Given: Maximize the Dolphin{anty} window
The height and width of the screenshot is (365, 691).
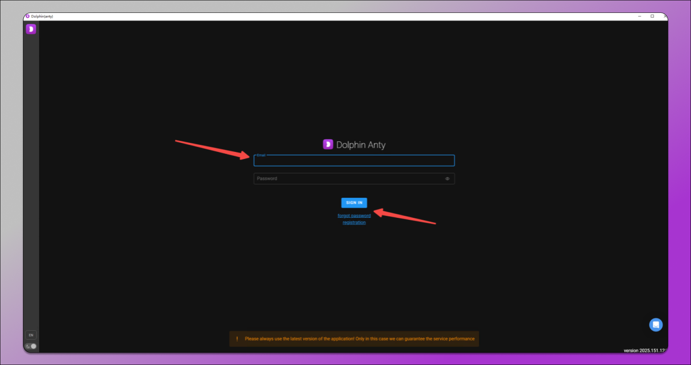Looking at the screenshot, I should (x=652, y=16).
